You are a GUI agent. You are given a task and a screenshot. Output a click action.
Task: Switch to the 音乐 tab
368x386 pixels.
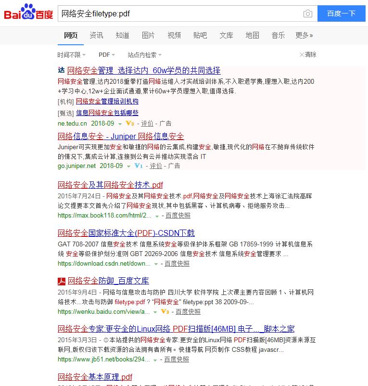point(278,36)
